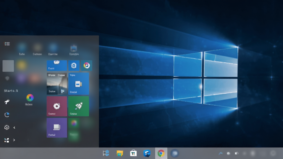Open the Edge-style icon in Start sidebar
The width and height of the screenshot is (283, 159).
pos(7,115)
